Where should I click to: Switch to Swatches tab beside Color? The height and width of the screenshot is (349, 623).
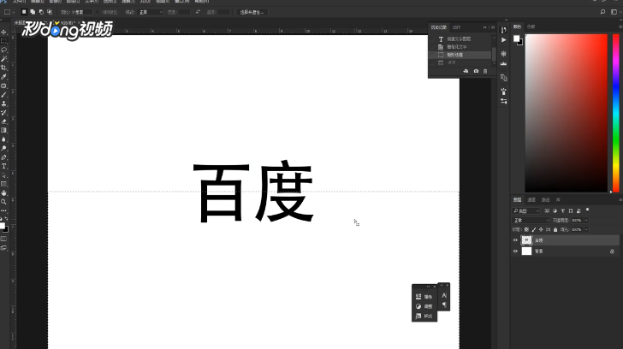[x=531, y=27]
